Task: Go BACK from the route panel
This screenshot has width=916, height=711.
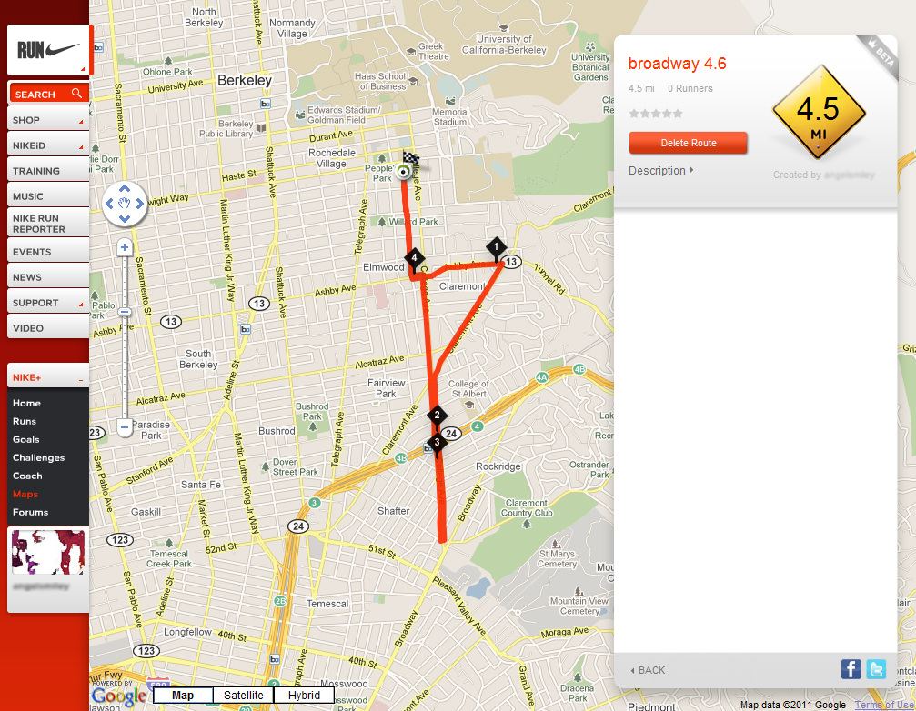Action: tap(648, 670)
